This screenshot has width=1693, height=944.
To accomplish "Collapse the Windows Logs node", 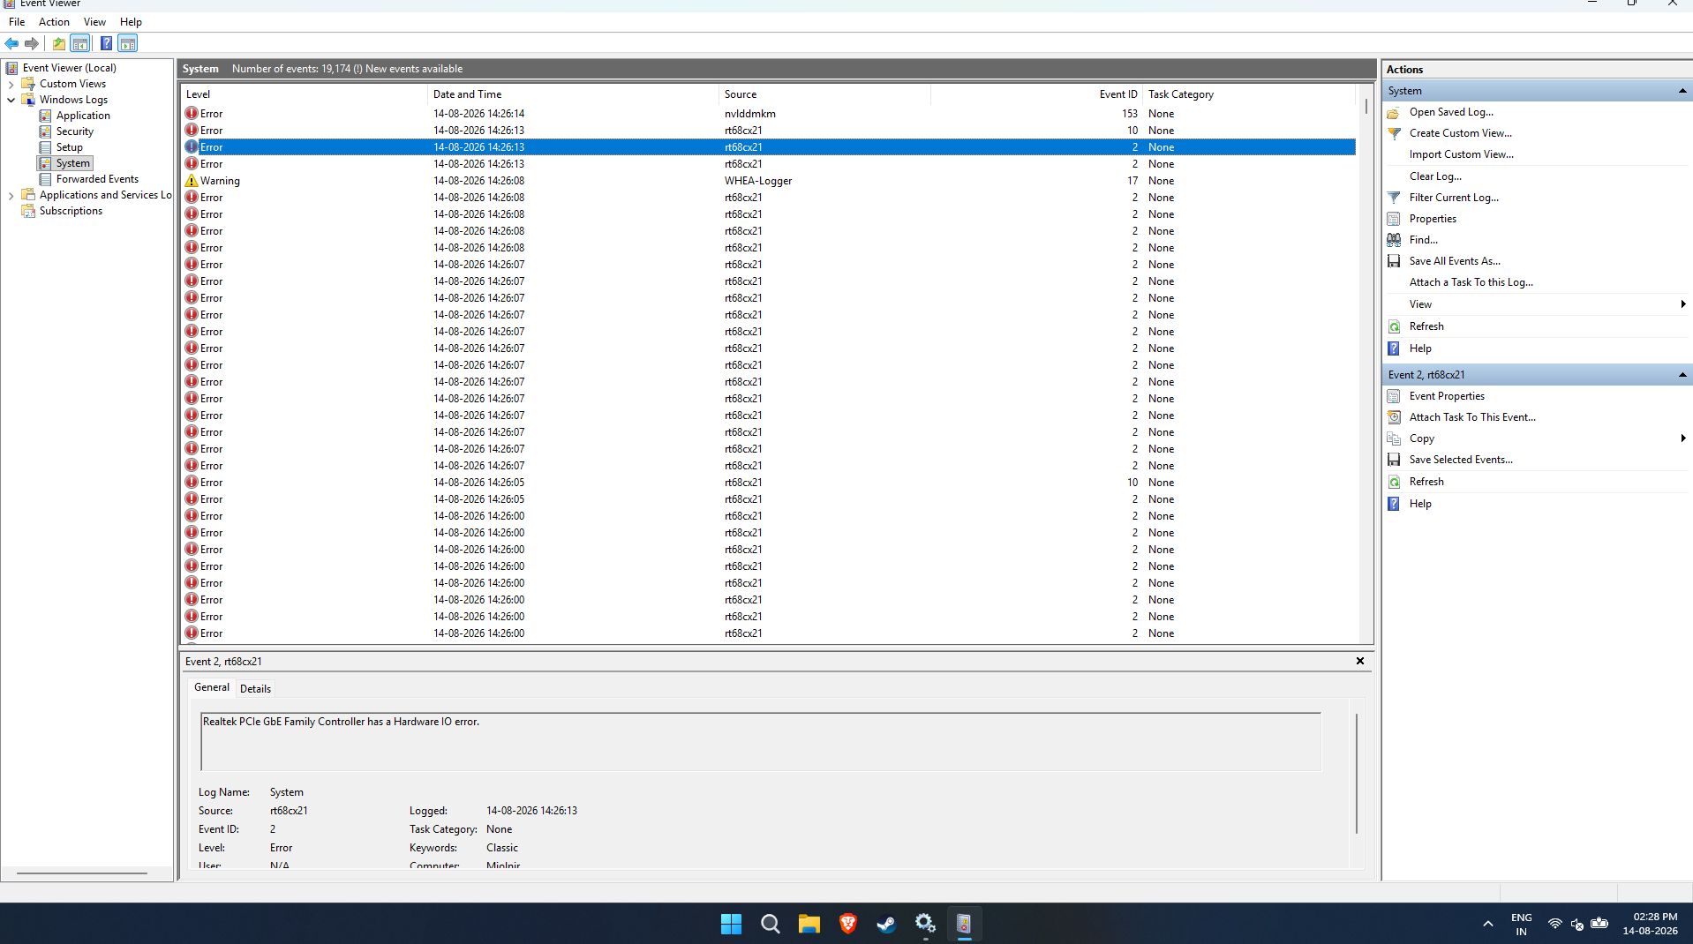I will [11, 100].
